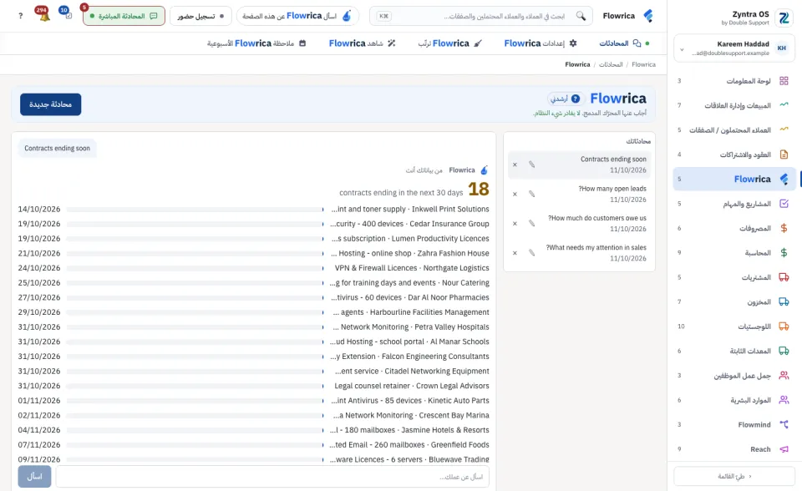Click the Legal counsel retainer contract row
The width and height of the screenshot is (802, 491).
253,386
